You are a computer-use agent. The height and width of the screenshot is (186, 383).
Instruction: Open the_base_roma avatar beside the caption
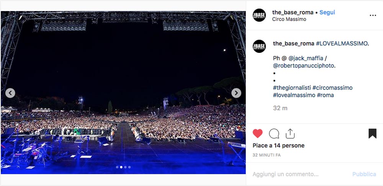click(259, 46)
